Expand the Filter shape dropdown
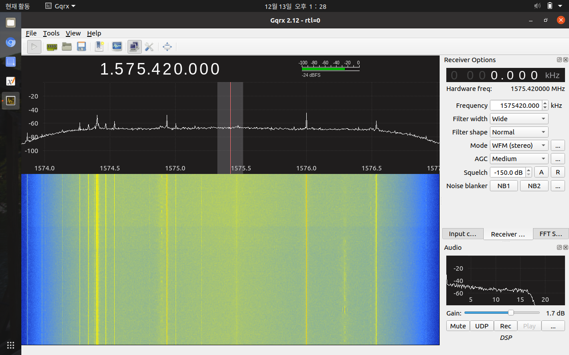The height and width of the screenshot is (355, 569). [x=519, y=132]
